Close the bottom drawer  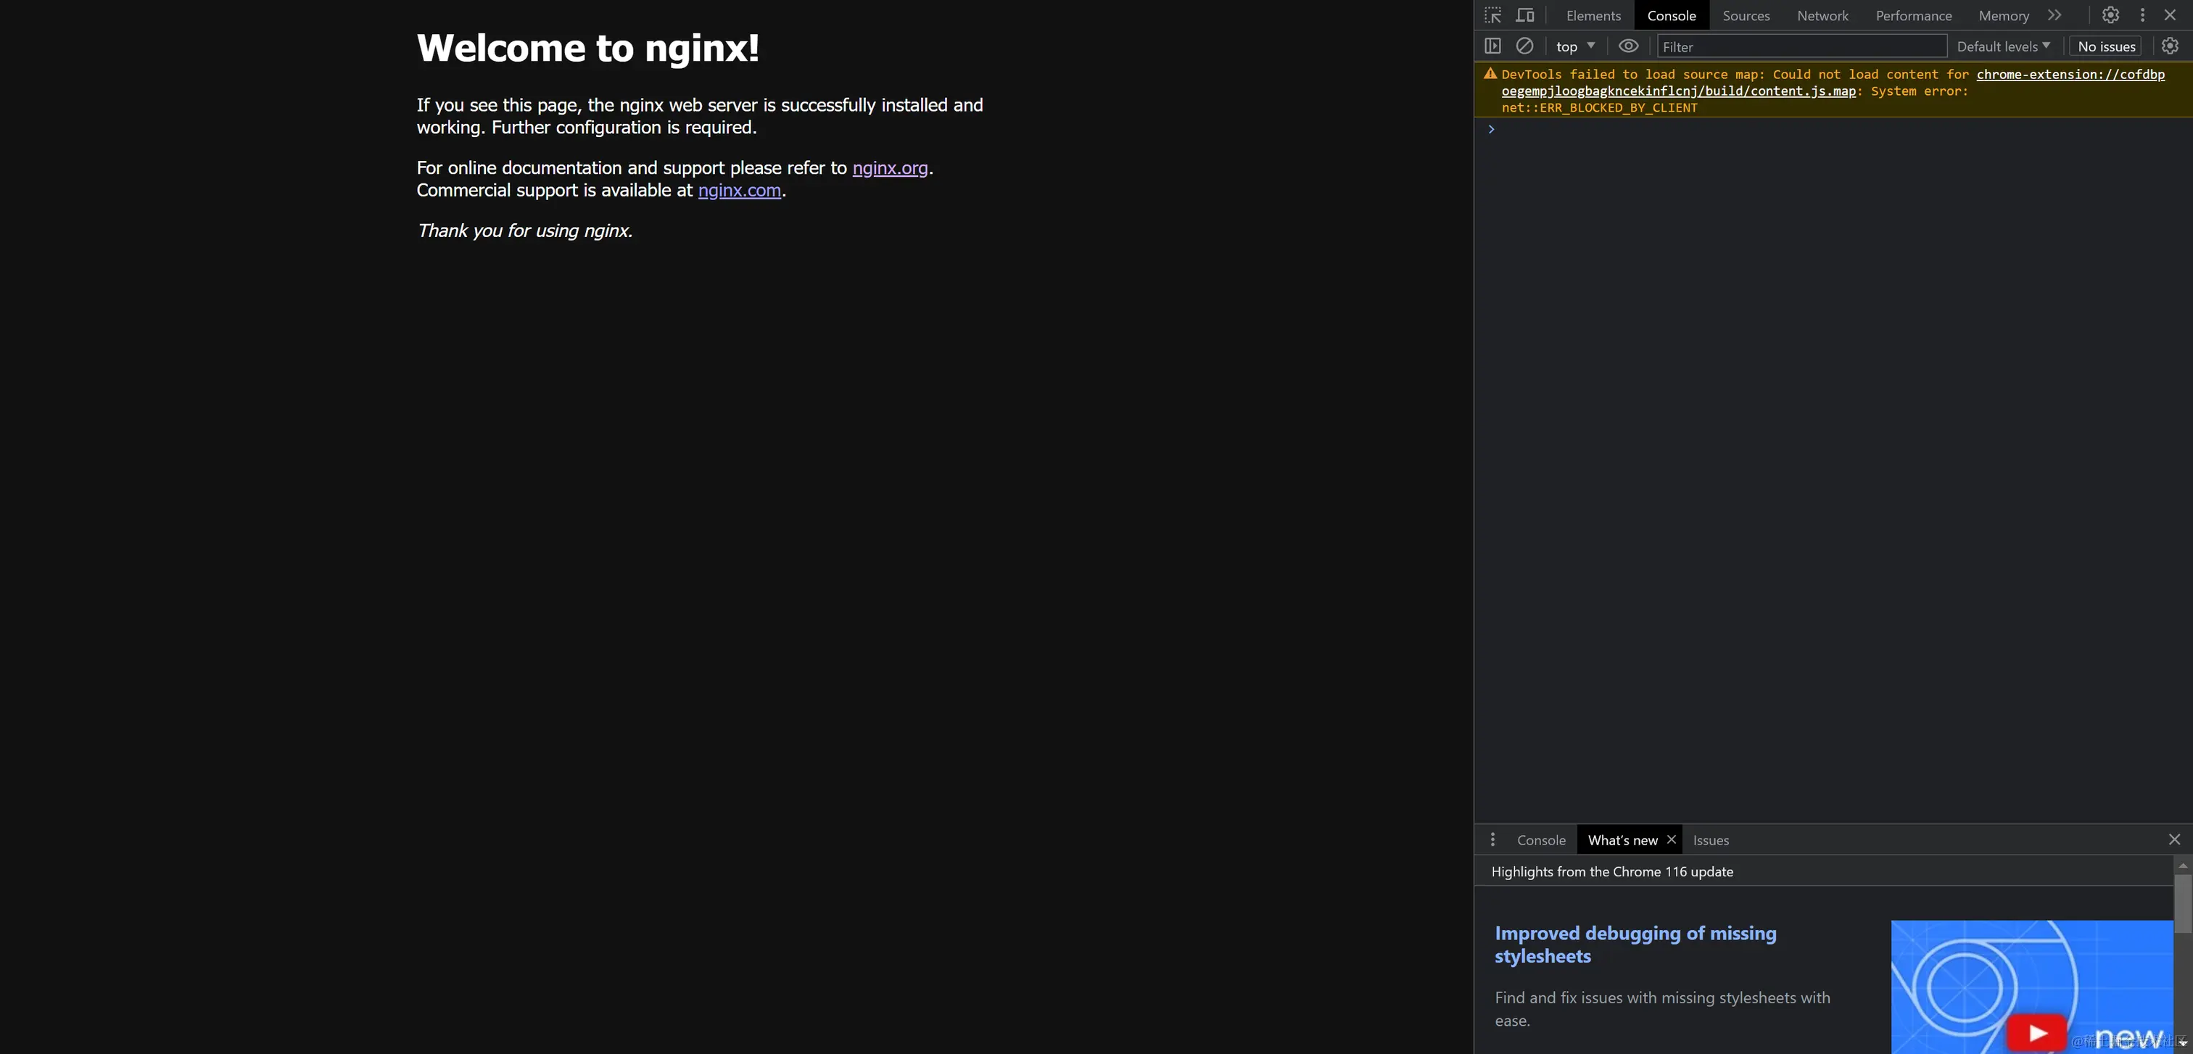coord(2174,839)
